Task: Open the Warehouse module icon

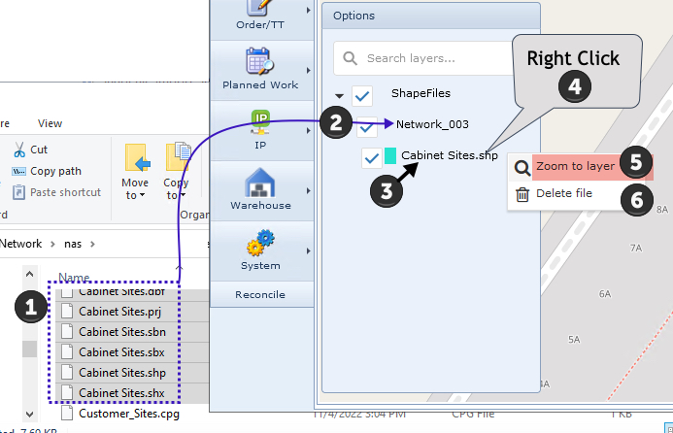Action: click(x=260, y=181)
